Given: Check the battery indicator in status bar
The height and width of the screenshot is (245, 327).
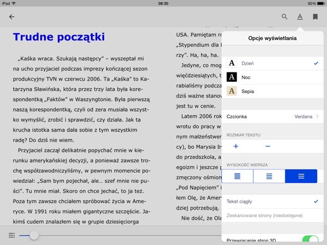Looking at the screenshot, I should click(321, 3).
